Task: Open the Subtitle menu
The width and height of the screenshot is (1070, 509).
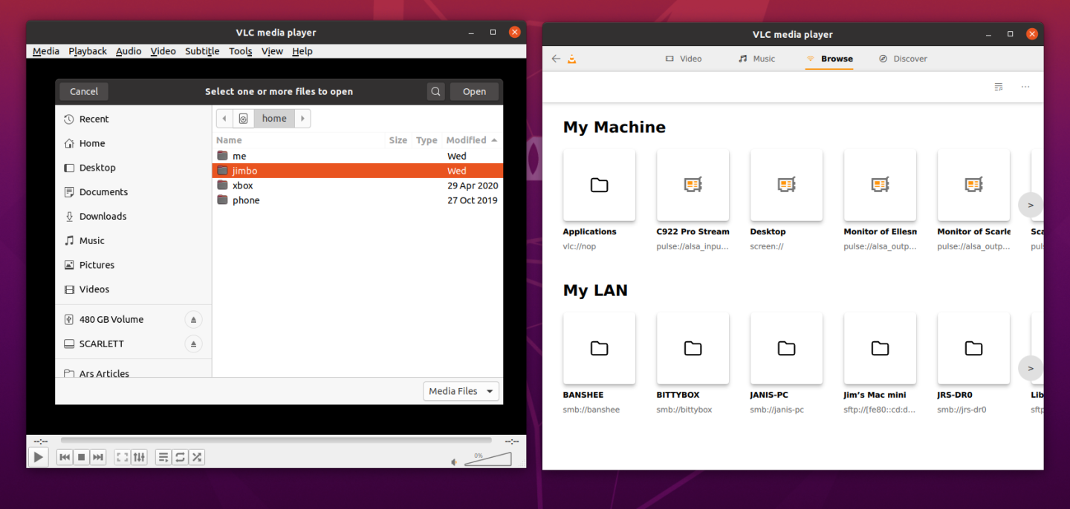Action: coord(201,50)
